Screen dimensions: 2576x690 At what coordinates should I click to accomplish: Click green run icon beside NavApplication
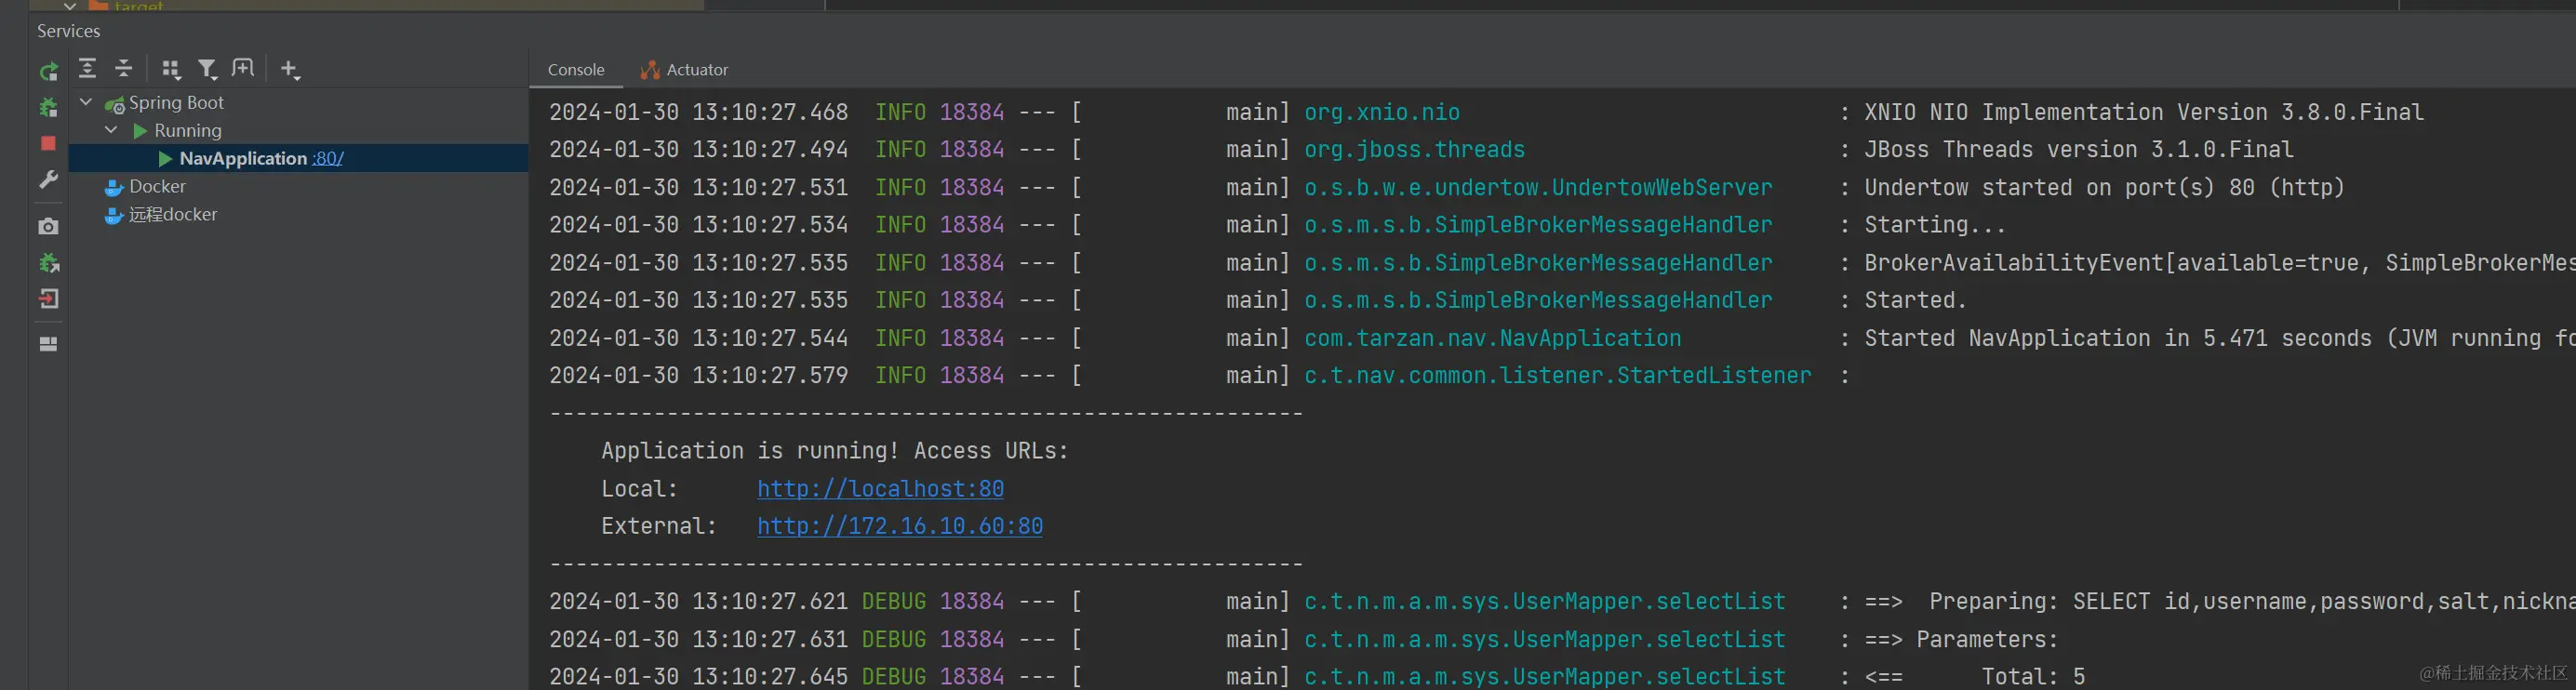[x=165, y=159]
